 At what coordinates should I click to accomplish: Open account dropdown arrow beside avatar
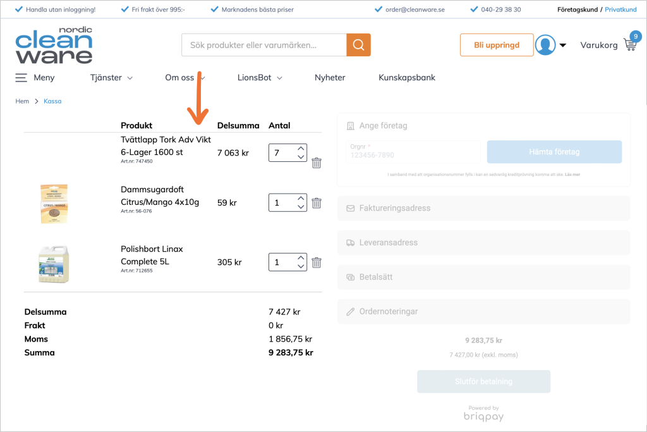click(x=563, y=45)
